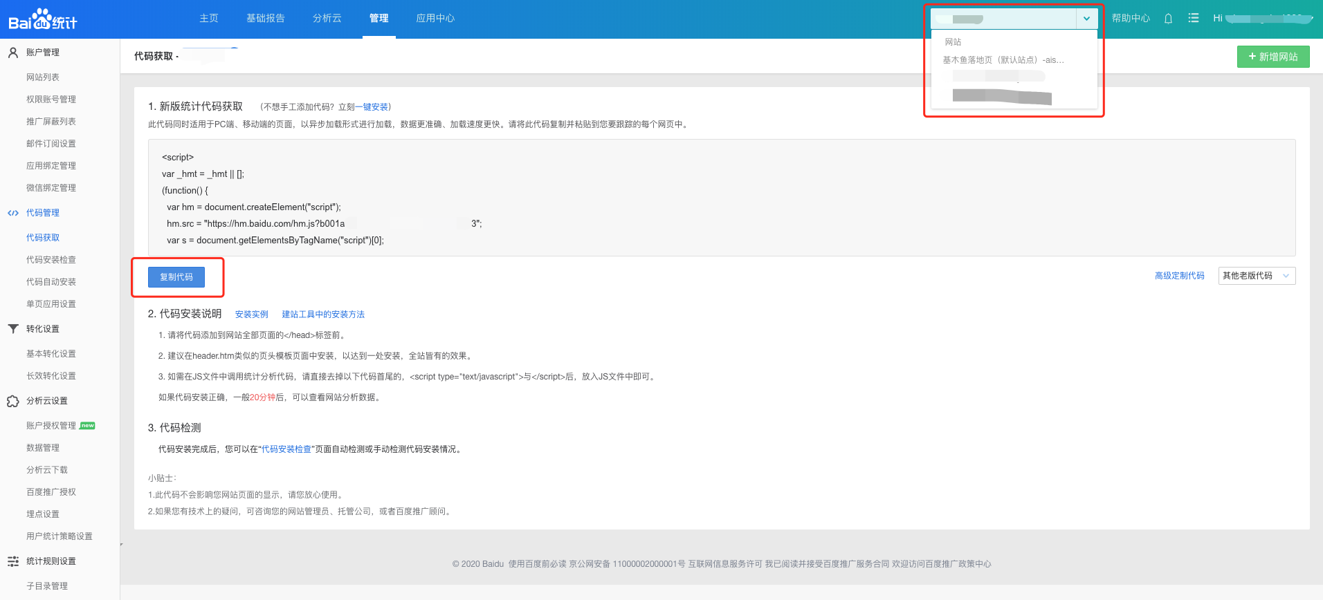This screenshot has width=1323, height=600.
Task: Click the 新增网站 button
Action: (1273, 57)
